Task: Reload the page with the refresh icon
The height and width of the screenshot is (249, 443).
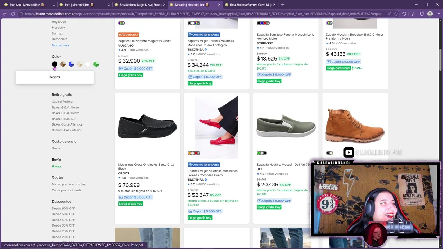Action: pos(13,14)
